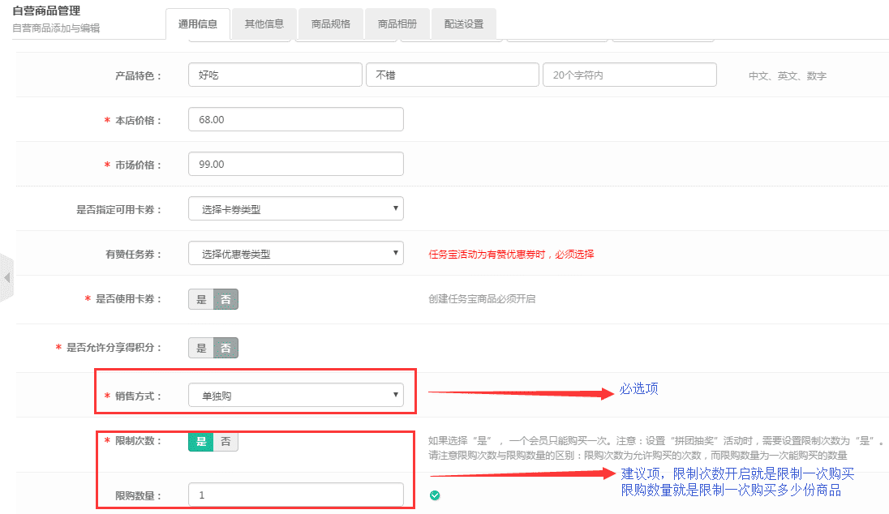This screenshot has height=514, width=889.
Task: Switch to the 其他信息 tab
Action: [x=264, y=24]
